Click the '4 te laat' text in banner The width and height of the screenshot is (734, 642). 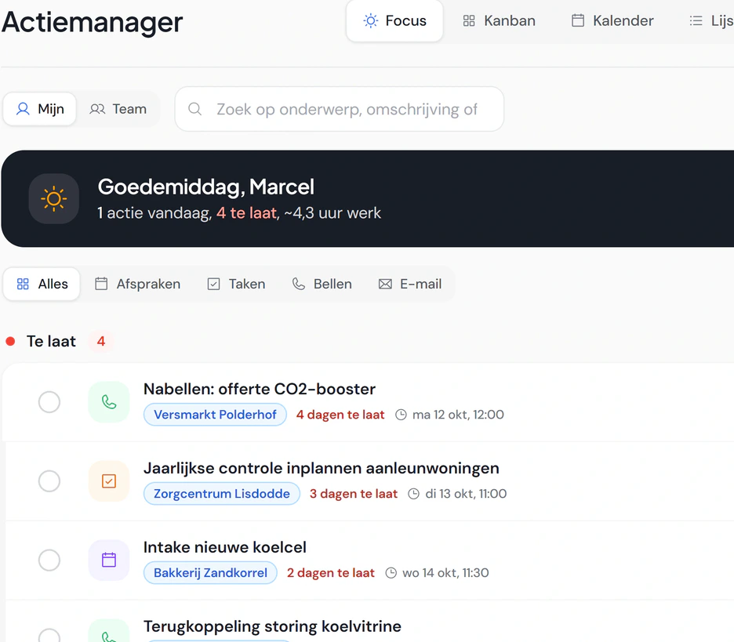pyautogui.click(x=247, y=213)
